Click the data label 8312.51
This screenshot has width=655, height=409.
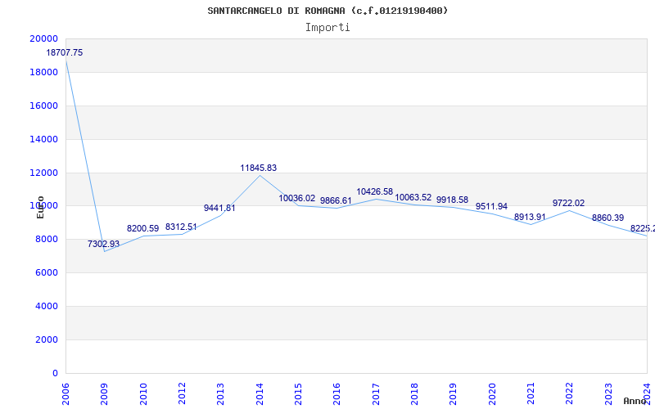(181, 227)
